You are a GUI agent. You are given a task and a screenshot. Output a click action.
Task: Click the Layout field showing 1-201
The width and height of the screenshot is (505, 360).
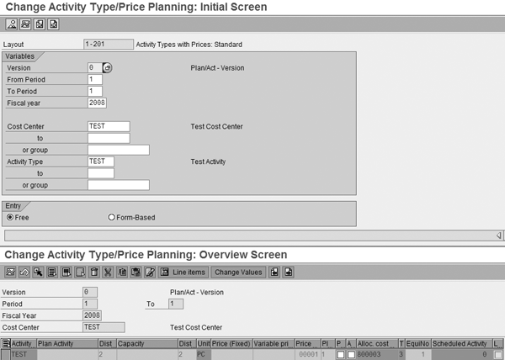(109, 45)
